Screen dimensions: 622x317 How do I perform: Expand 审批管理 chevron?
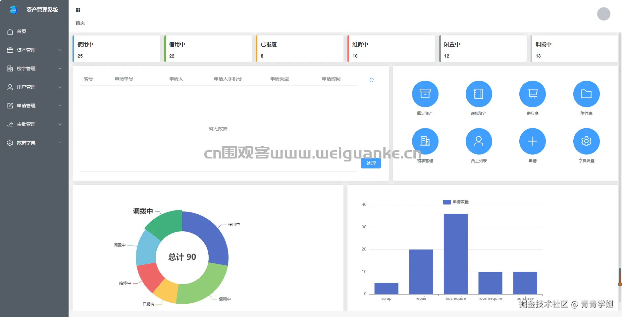click(x=60, y=124)
